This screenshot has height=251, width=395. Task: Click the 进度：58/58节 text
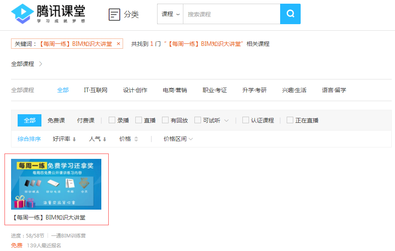tap(28, 236)
